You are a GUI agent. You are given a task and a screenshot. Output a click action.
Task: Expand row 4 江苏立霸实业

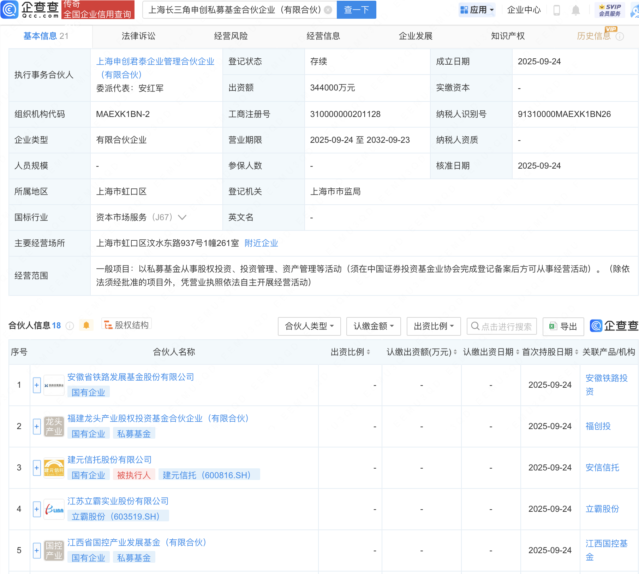coord(37,509)
